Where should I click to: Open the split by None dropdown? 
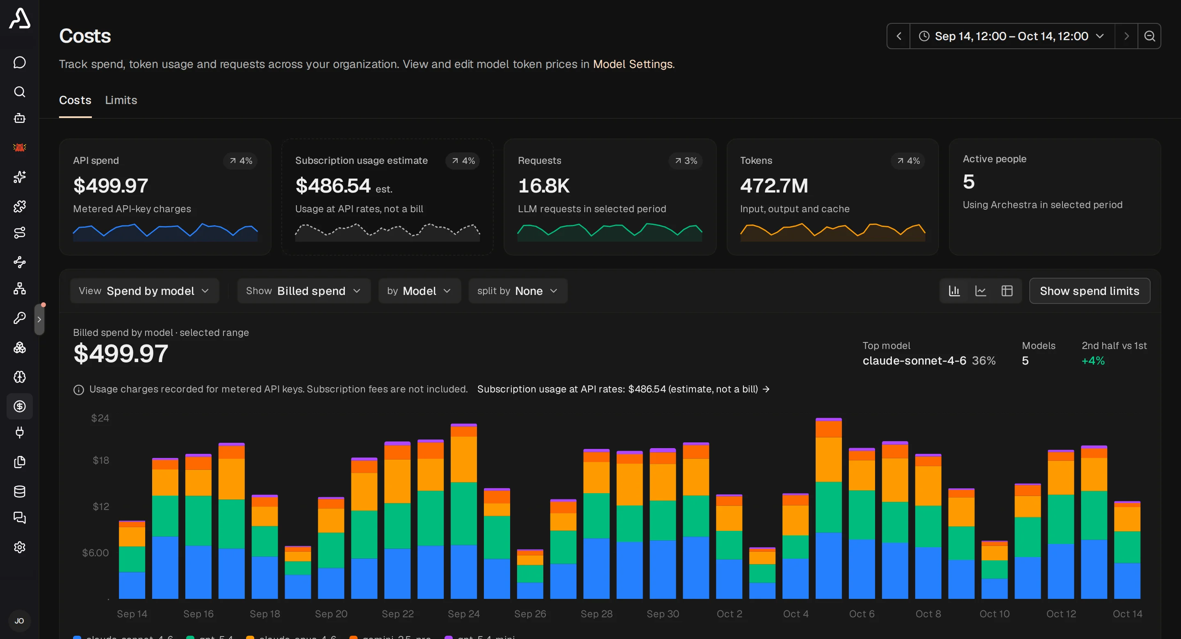518,291
